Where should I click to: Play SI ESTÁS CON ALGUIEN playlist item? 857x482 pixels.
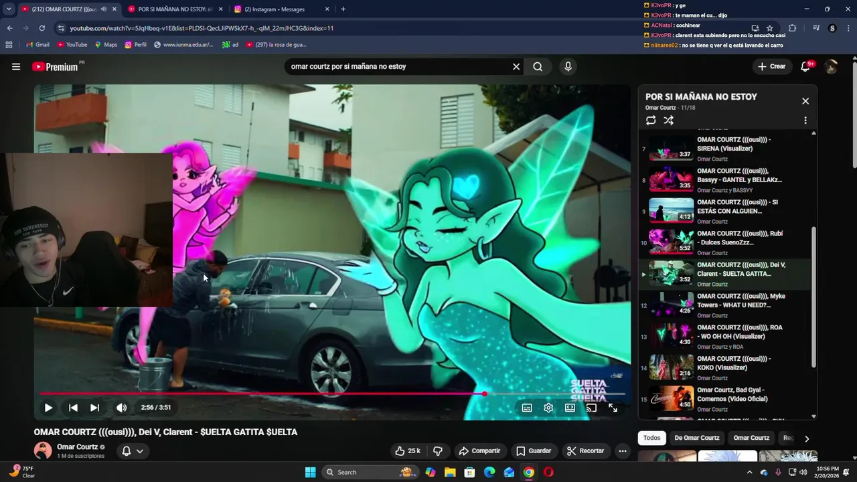click(725, 212)
